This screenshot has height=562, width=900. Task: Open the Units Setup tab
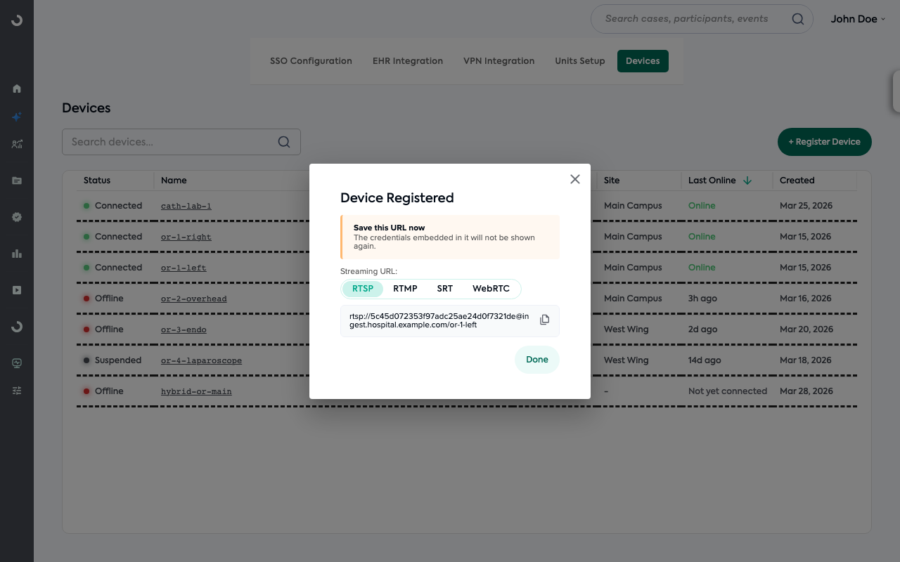pos(579,60)
